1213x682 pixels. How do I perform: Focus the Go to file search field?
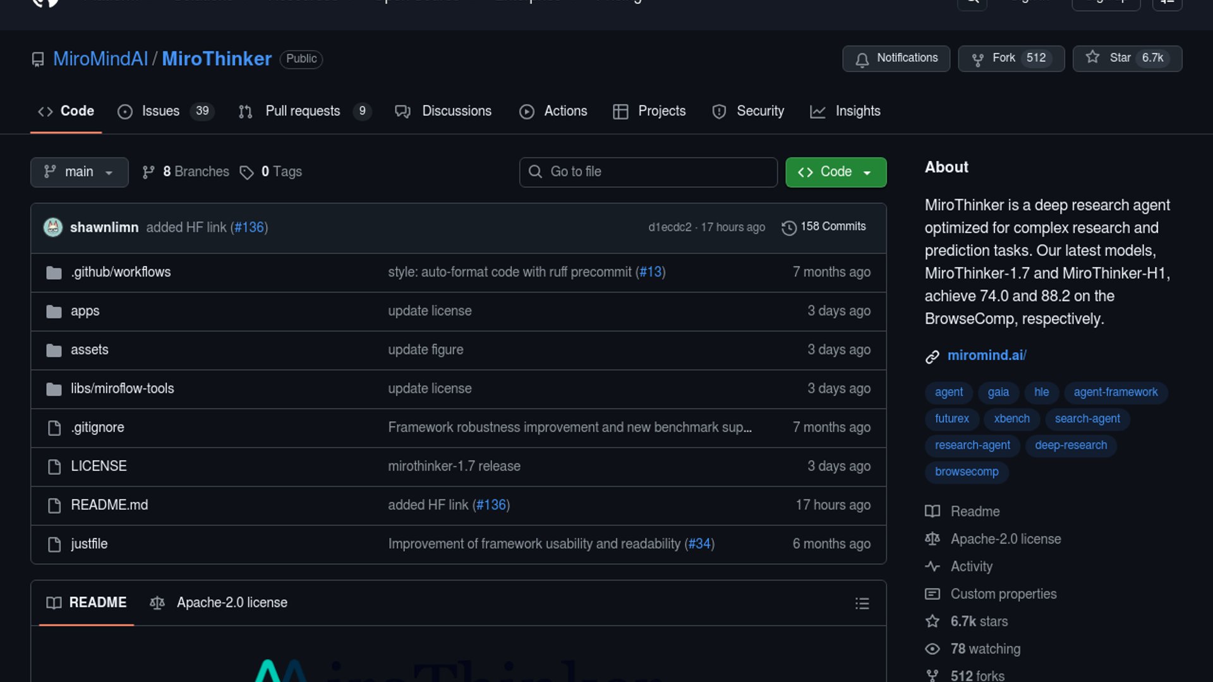[x=648, y=172]
